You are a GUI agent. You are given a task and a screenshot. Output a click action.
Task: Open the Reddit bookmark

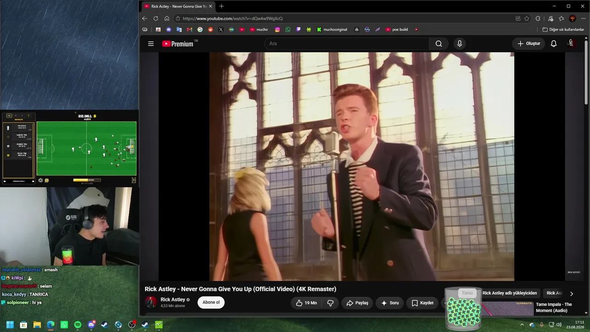point(211,30)
